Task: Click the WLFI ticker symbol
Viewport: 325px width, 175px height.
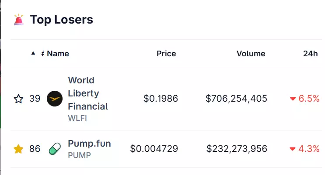Action: click(x=77, y=118)
